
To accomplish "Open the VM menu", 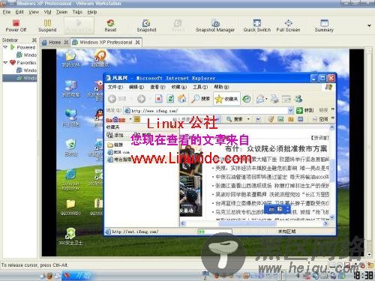I will pos(47,12).
